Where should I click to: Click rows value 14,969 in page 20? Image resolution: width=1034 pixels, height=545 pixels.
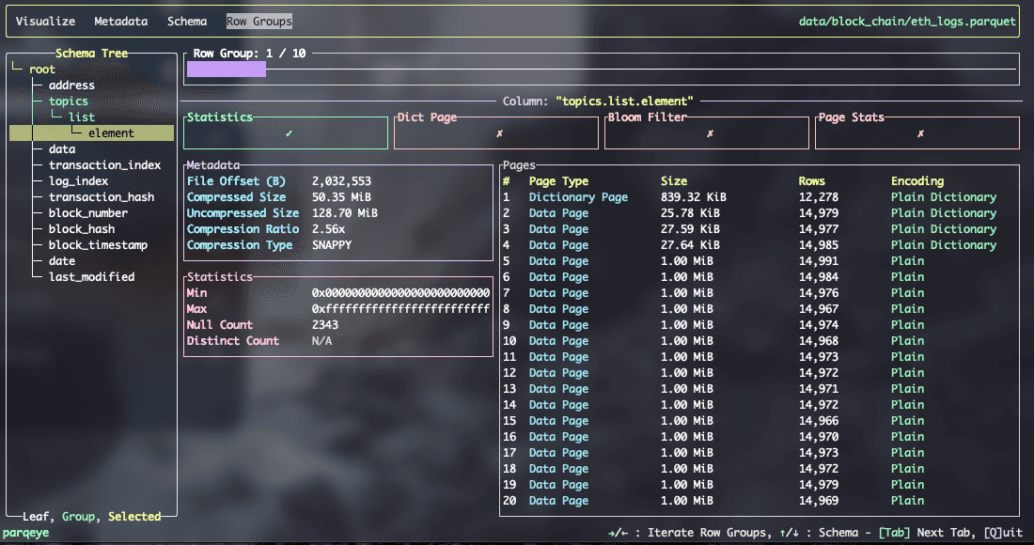(819, 500)
